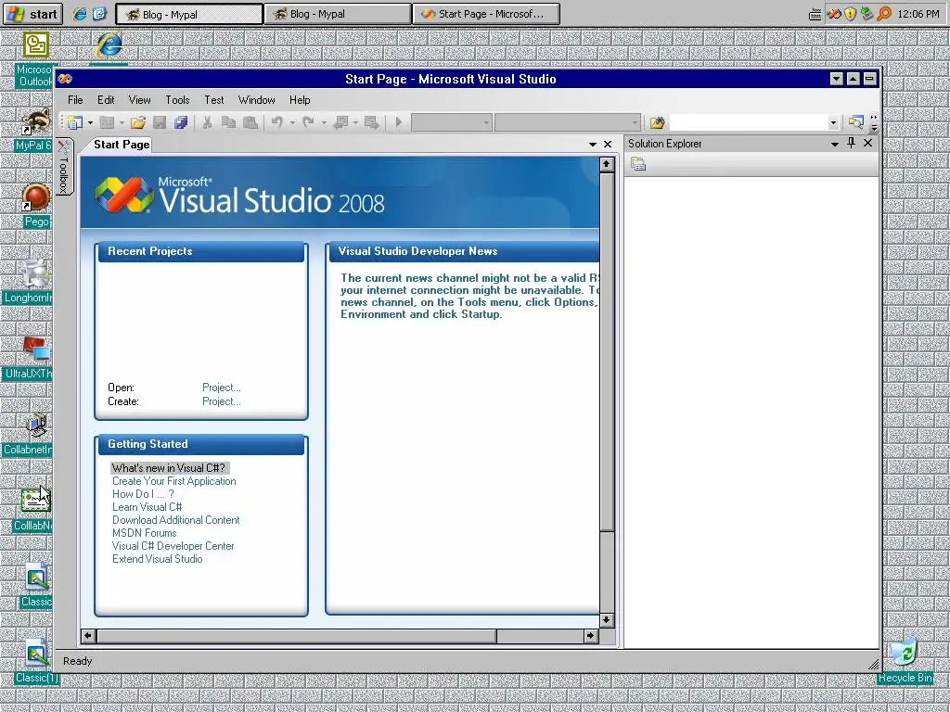Open the Extend Visual Studio link
Viewport: 950px width, 712px height.
coord(157,559)
